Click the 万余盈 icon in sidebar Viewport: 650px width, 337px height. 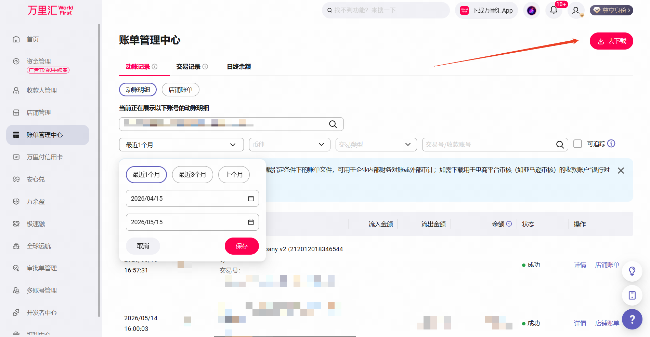(x=16, y=202)
